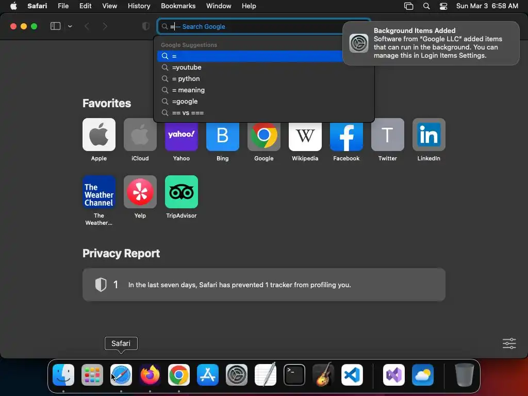Pick the "= meaning" suggestion
This screenshot has height=396, width=528.
[263, 90]
